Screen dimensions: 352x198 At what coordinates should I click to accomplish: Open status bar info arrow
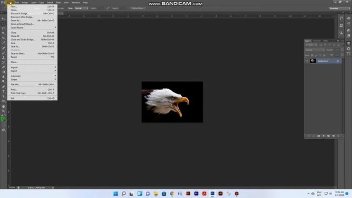[x=53, y=188]
